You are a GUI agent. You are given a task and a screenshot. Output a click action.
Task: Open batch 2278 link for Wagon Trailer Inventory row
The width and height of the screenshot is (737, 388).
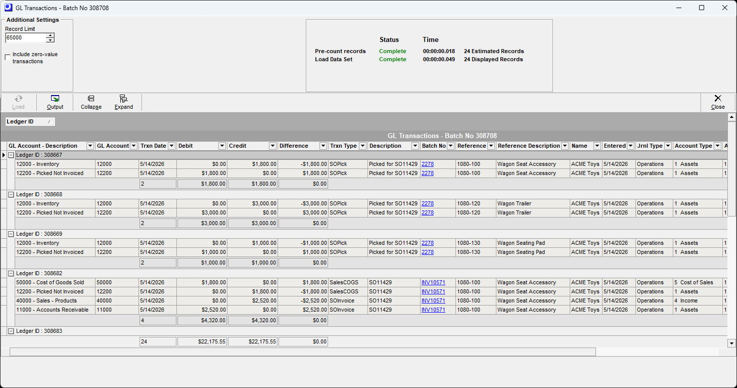428,203
